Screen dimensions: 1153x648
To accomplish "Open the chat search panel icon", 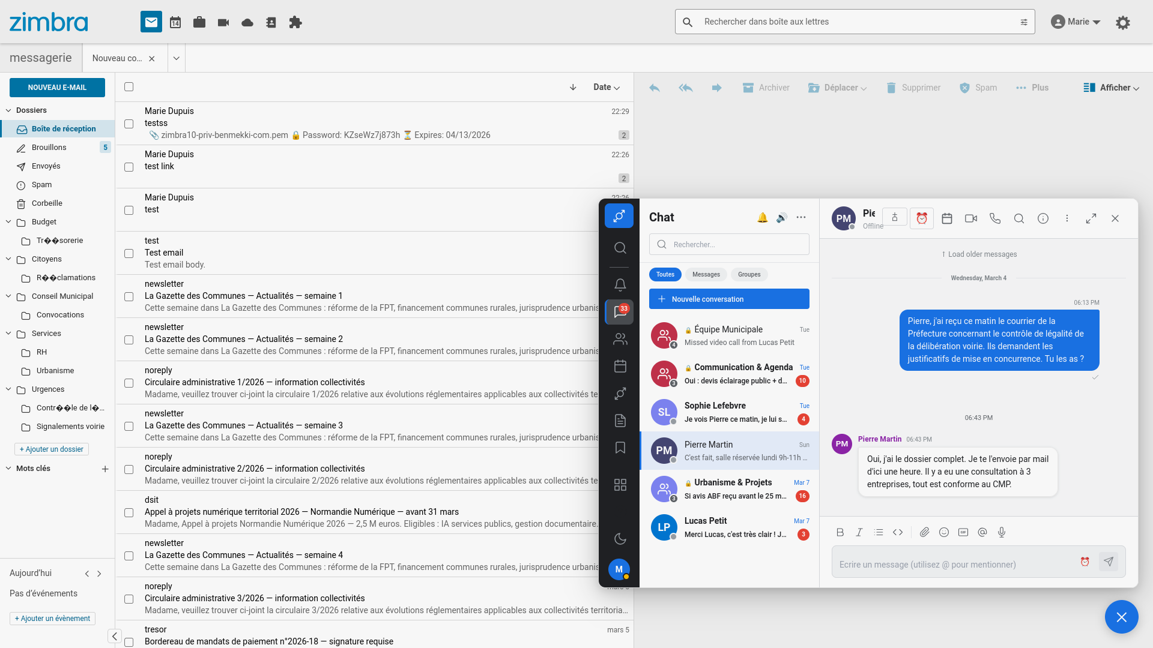I will (x=620, y=248).
